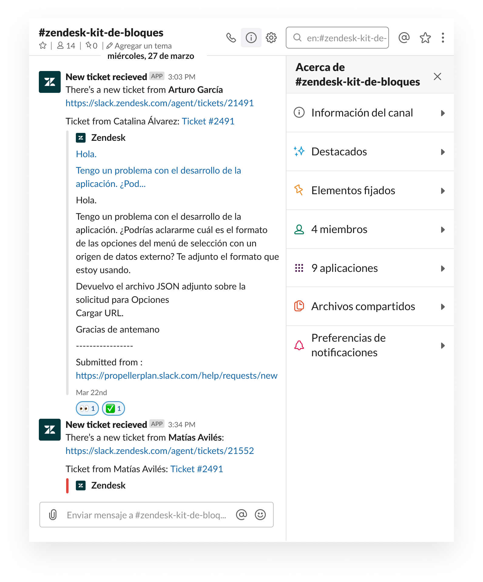Image resolution: width=483 pixels, height=582 pixels.
Task: Open the three-dot more options menu
Action: 443,38
